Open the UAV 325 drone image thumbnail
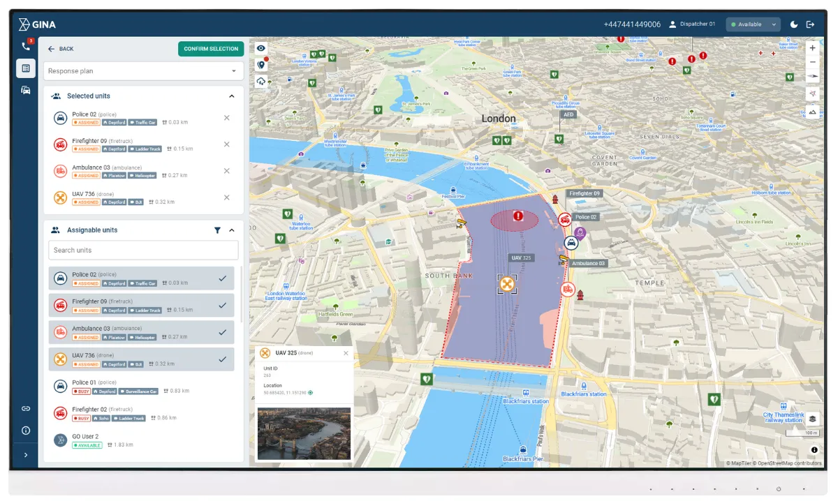 (304, 433)
